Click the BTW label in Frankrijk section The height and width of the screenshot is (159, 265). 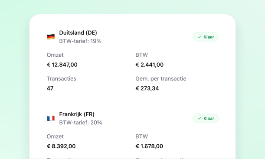[x=142, y=136]
